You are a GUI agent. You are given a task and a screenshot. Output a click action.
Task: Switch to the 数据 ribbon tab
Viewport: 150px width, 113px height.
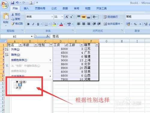click(x=65, y=8)
